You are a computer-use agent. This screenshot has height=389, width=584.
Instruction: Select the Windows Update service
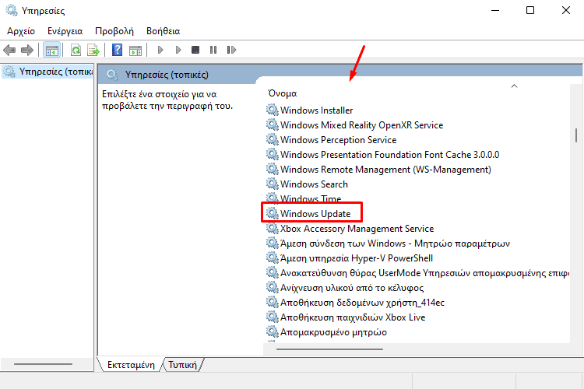[x=315, y=214]
